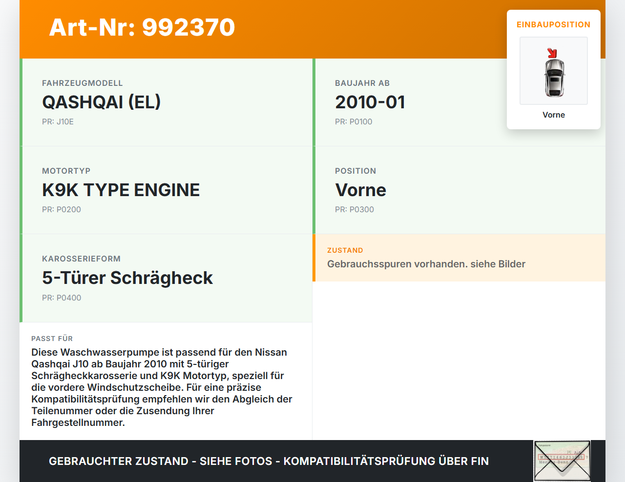The width and height of the screenshot is (625, 482).
Task: Select the K9K TYPE ENGINE value
Action: click(121, 190)
